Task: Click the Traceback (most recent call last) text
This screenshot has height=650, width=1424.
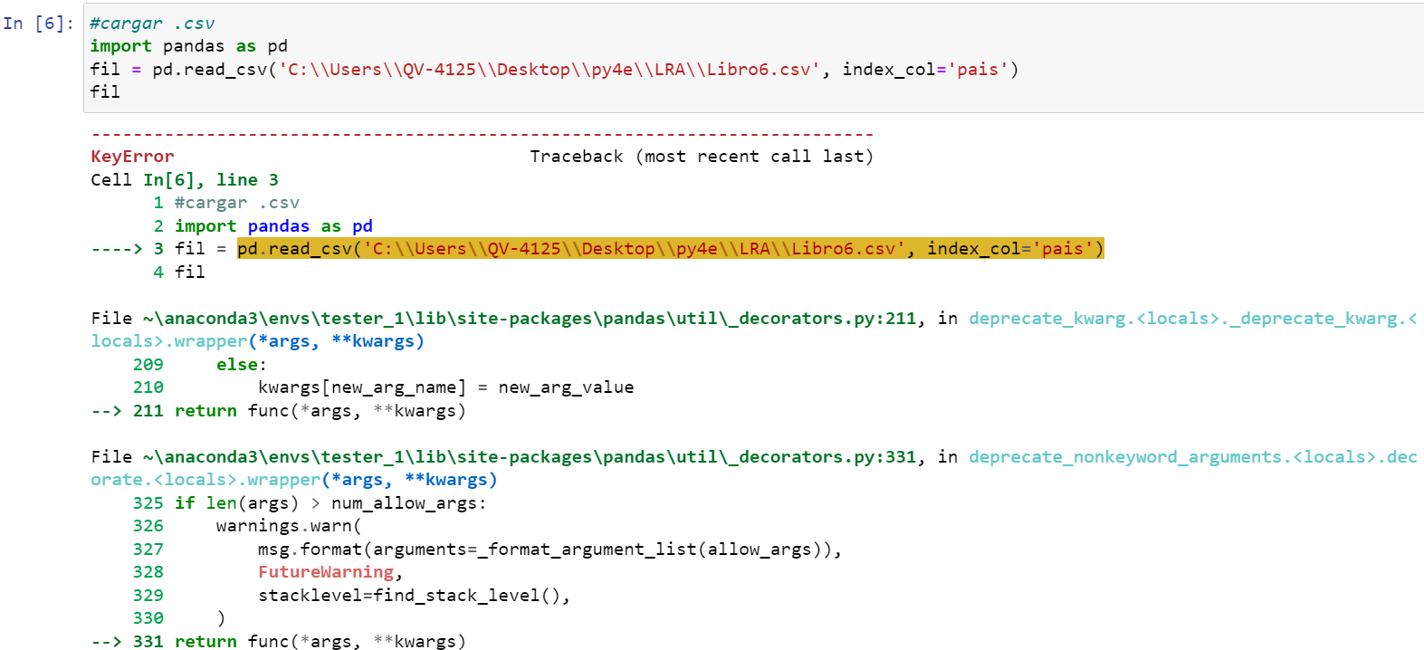Action: (x=701, y=157)
